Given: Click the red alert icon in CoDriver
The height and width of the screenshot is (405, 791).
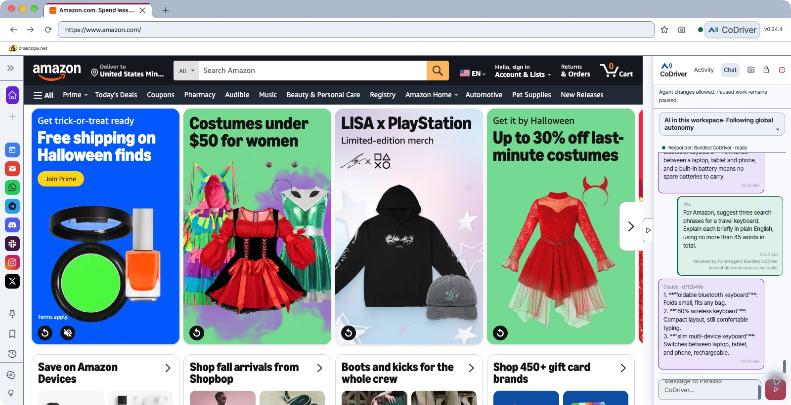Looking at the screenshot, I should (x=782, y=70).
